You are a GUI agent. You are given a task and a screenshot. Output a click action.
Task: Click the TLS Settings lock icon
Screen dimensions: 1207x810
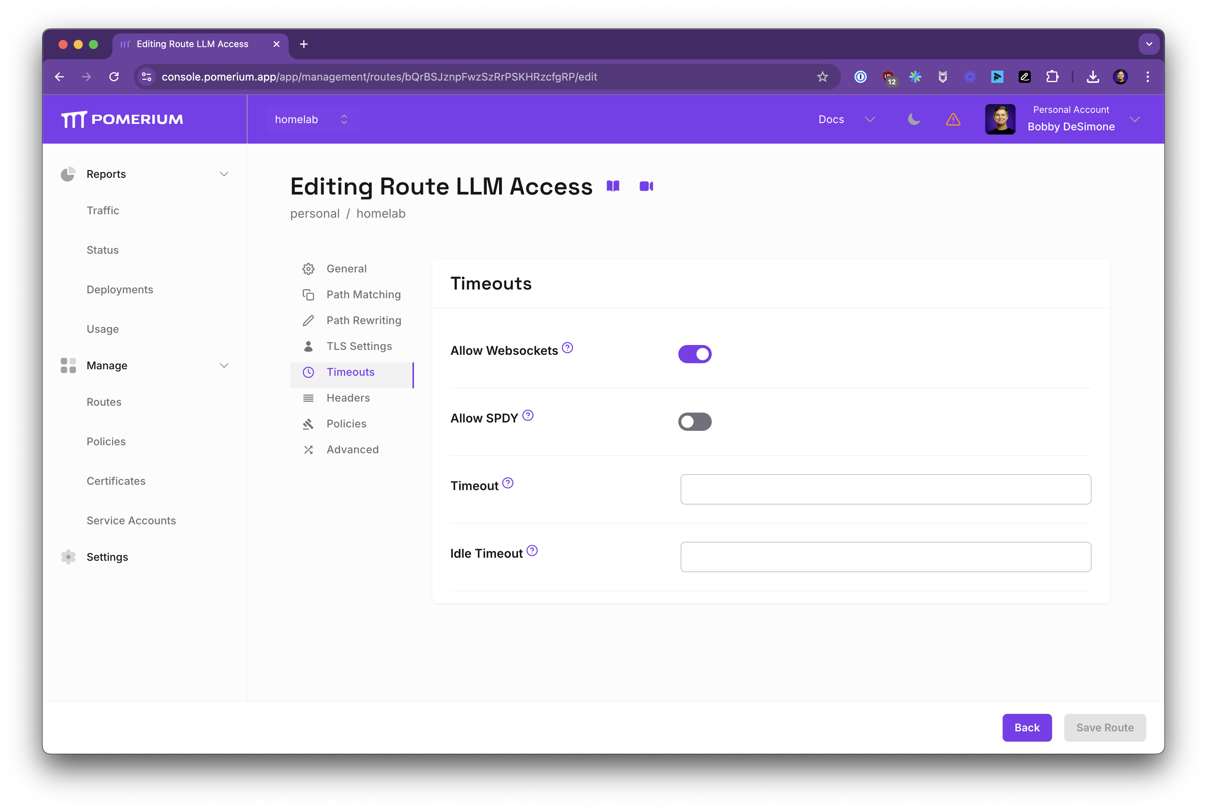308,345
